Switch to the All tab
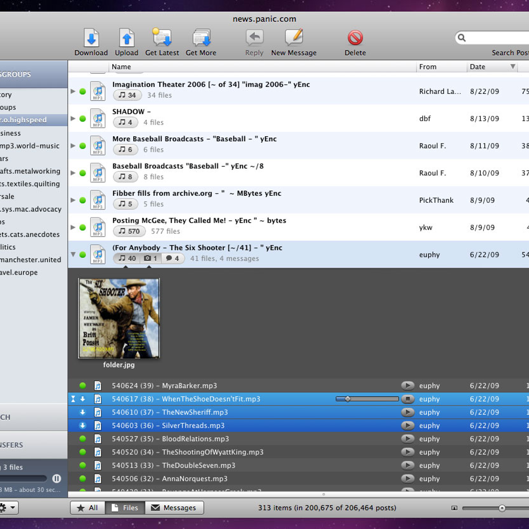Viewport: 529px width, 529px height. [87, 508]
